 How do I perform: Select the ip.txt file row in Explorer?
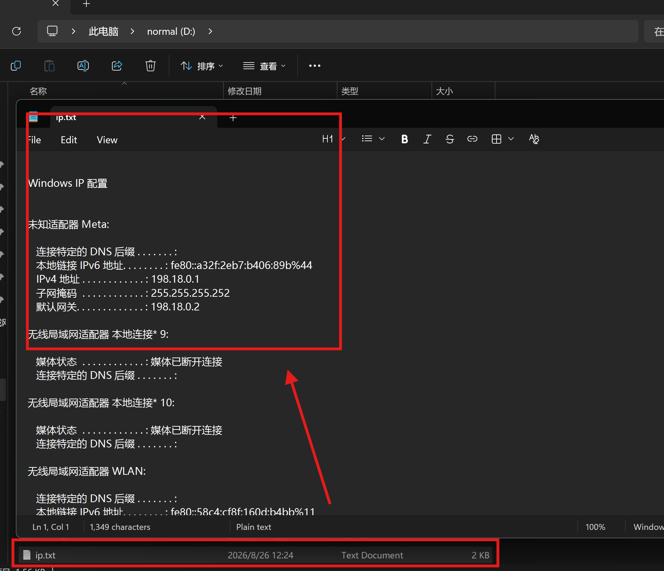(255, 555)
